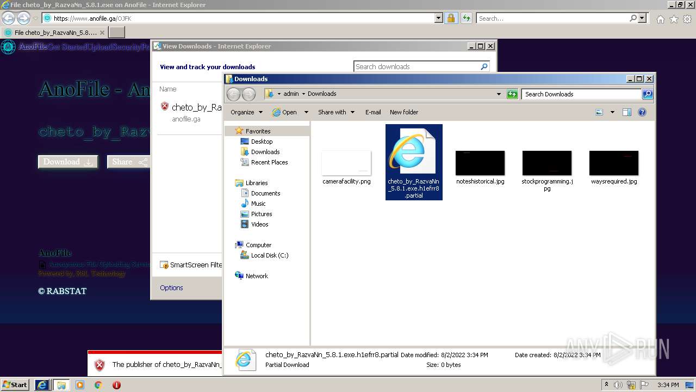Select Computer in navigation pane
Image resolution: width=696 pixels, height=392 pixels.
[258, 245]
